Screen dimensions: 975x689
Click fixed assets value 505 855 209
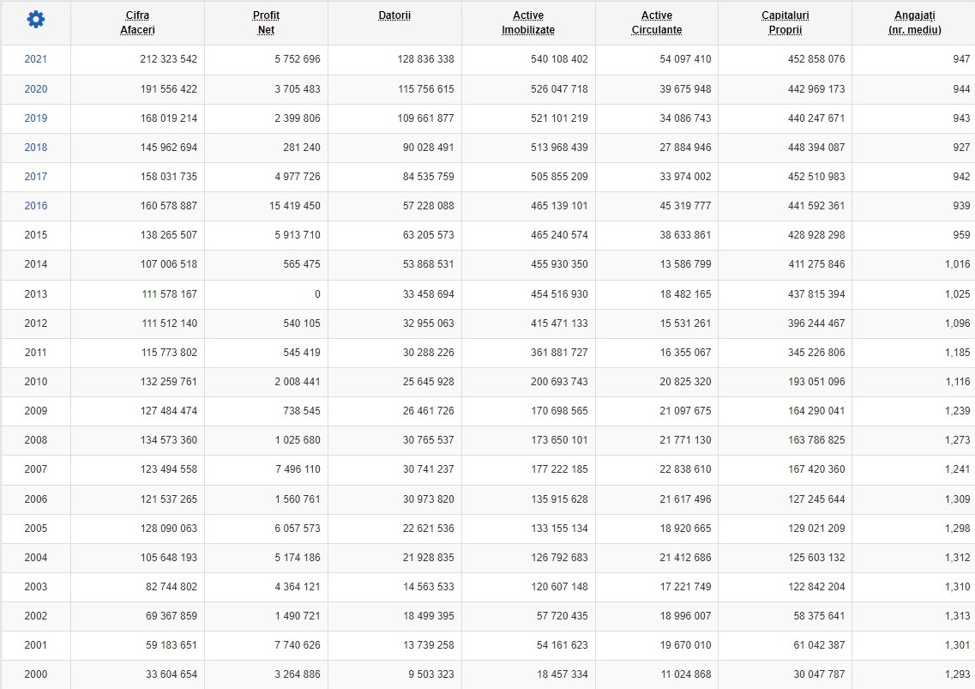click(559, 177)
